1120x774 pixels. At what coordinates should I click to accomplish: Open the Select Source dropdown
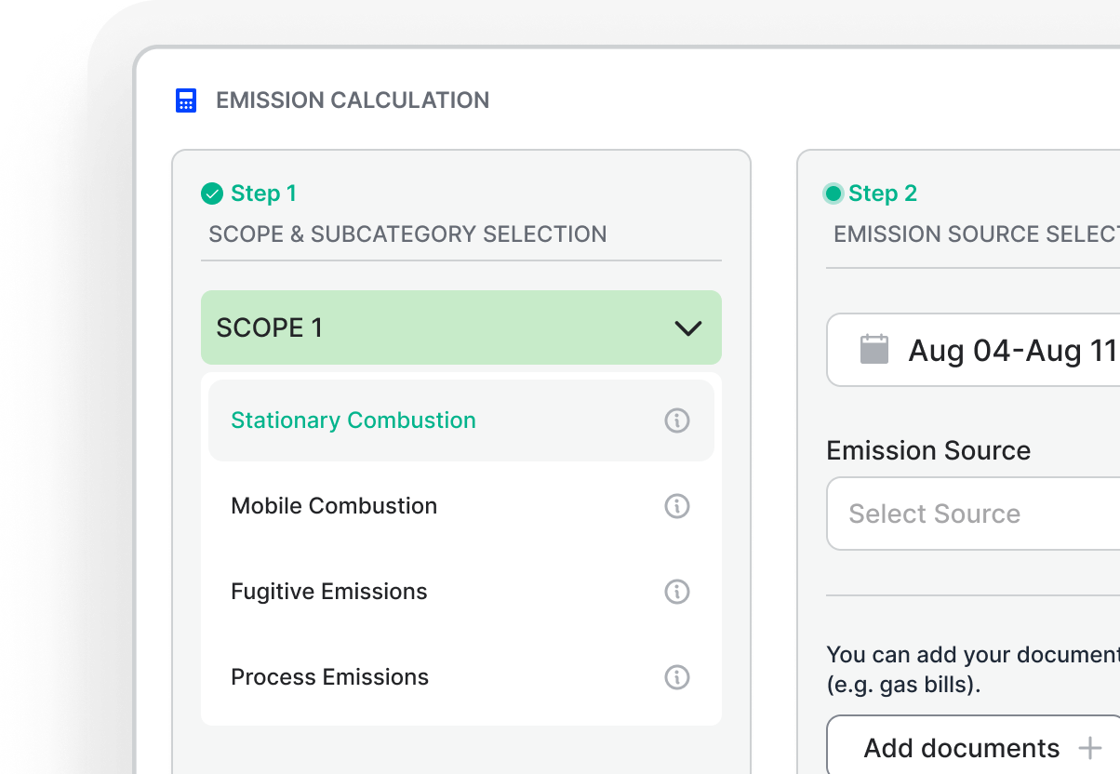click(977, 514)
